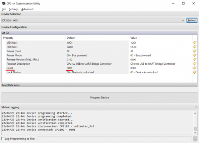Click the edit icon for Power Mode
The height and width of the screenshot is (143, 199).
[x=195, y=55]
